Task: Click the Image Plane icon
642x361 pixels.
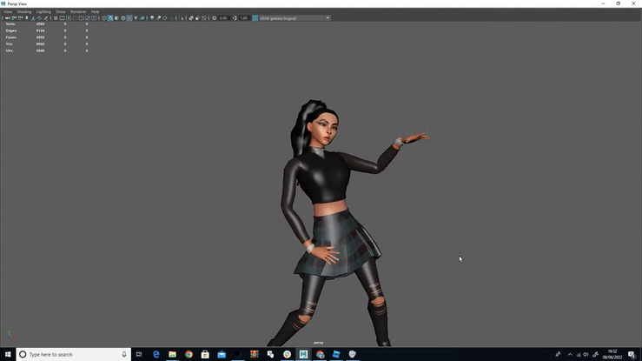Action: [33, 18]
